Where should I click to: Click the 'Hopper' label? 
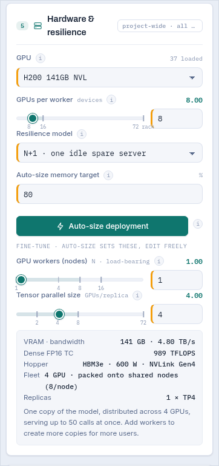point(36,364)
